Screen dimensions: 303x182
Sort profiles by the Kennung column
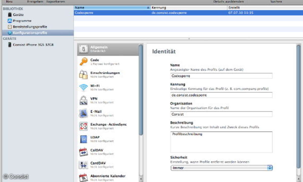click(x=189, y=8)
